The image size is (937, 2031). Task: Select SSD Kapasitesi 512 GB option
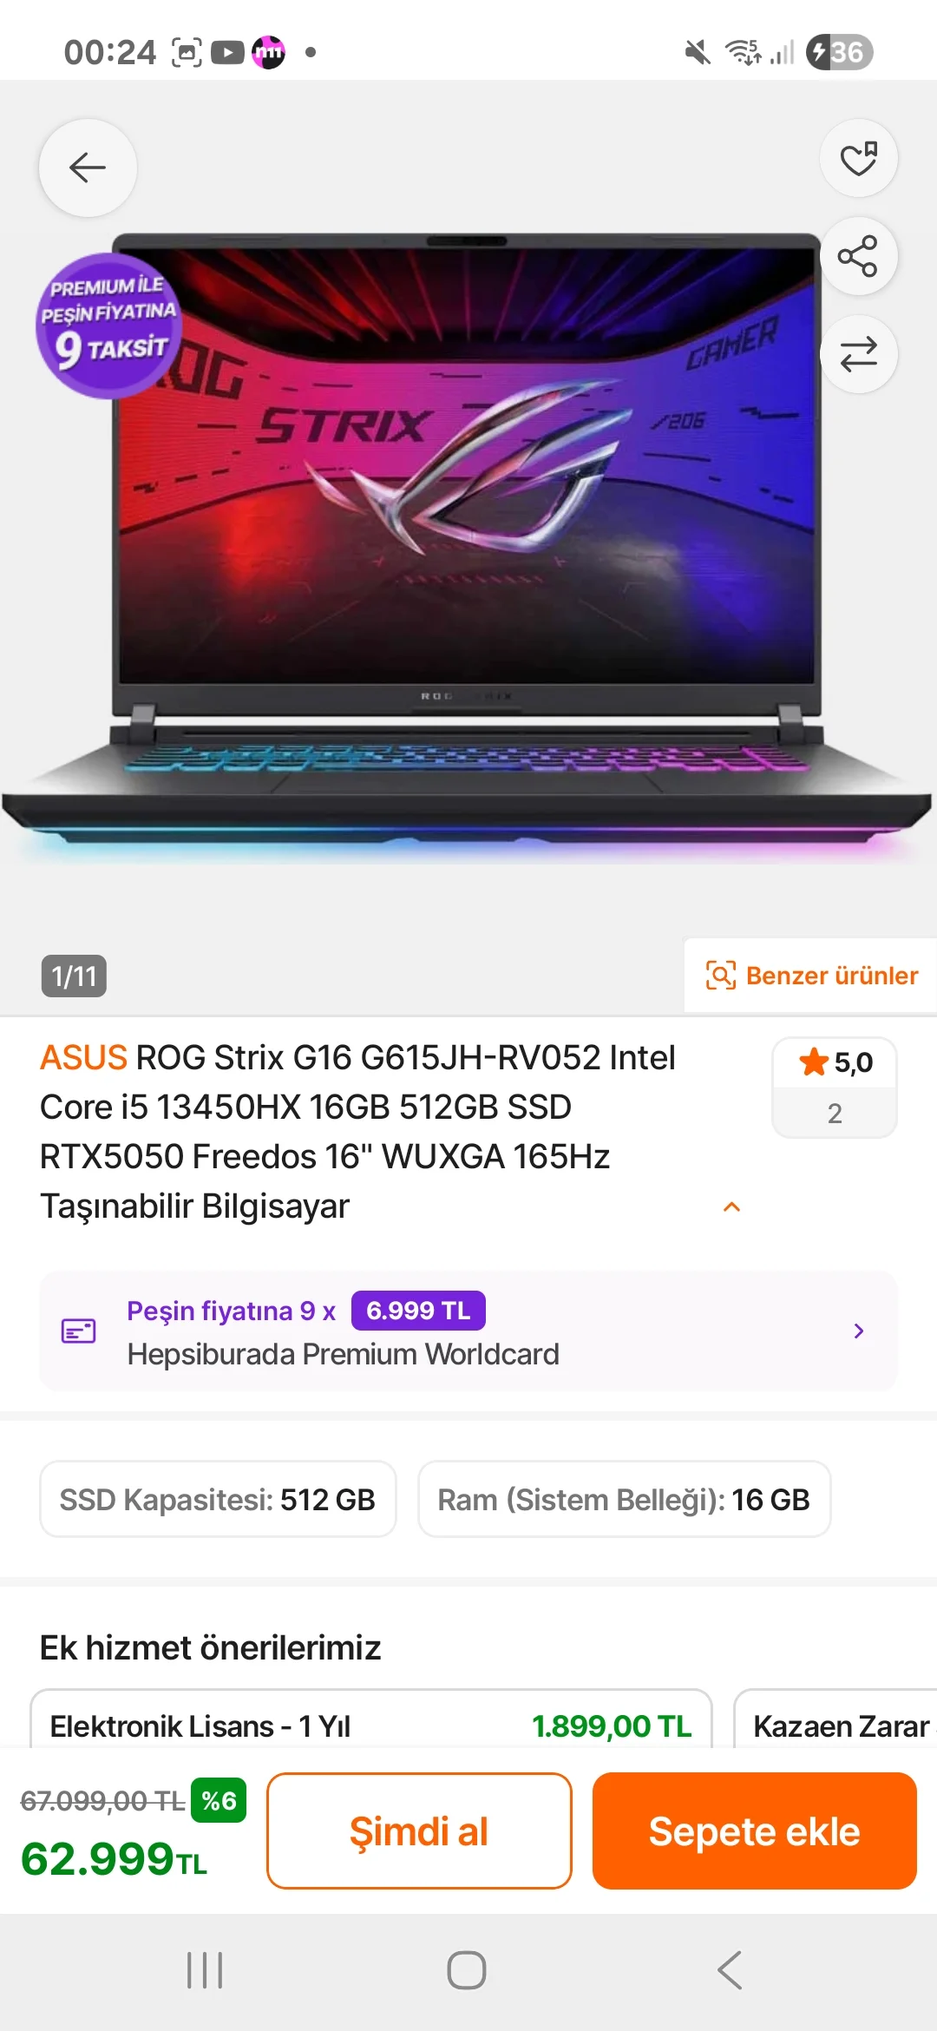tap(218, 1499)
